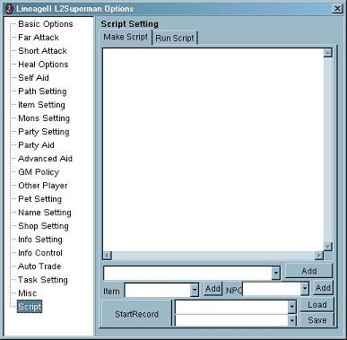The image size is (347, 340).
Task: Open Shop Setting page
Action: tap(43, 226)
